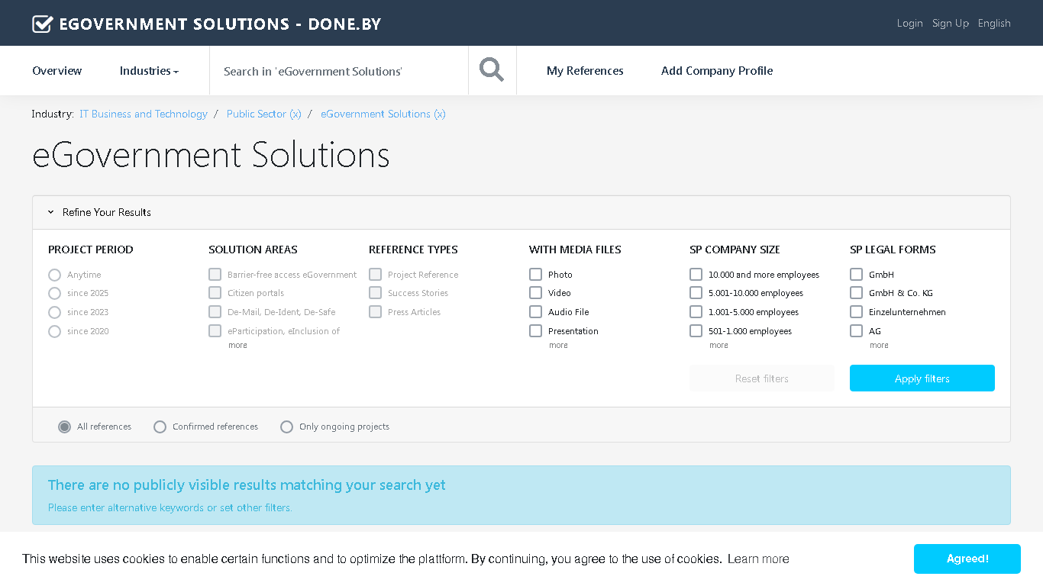
Task: Click the magnifying glass search icon
Action: click(x=492, y=70)
